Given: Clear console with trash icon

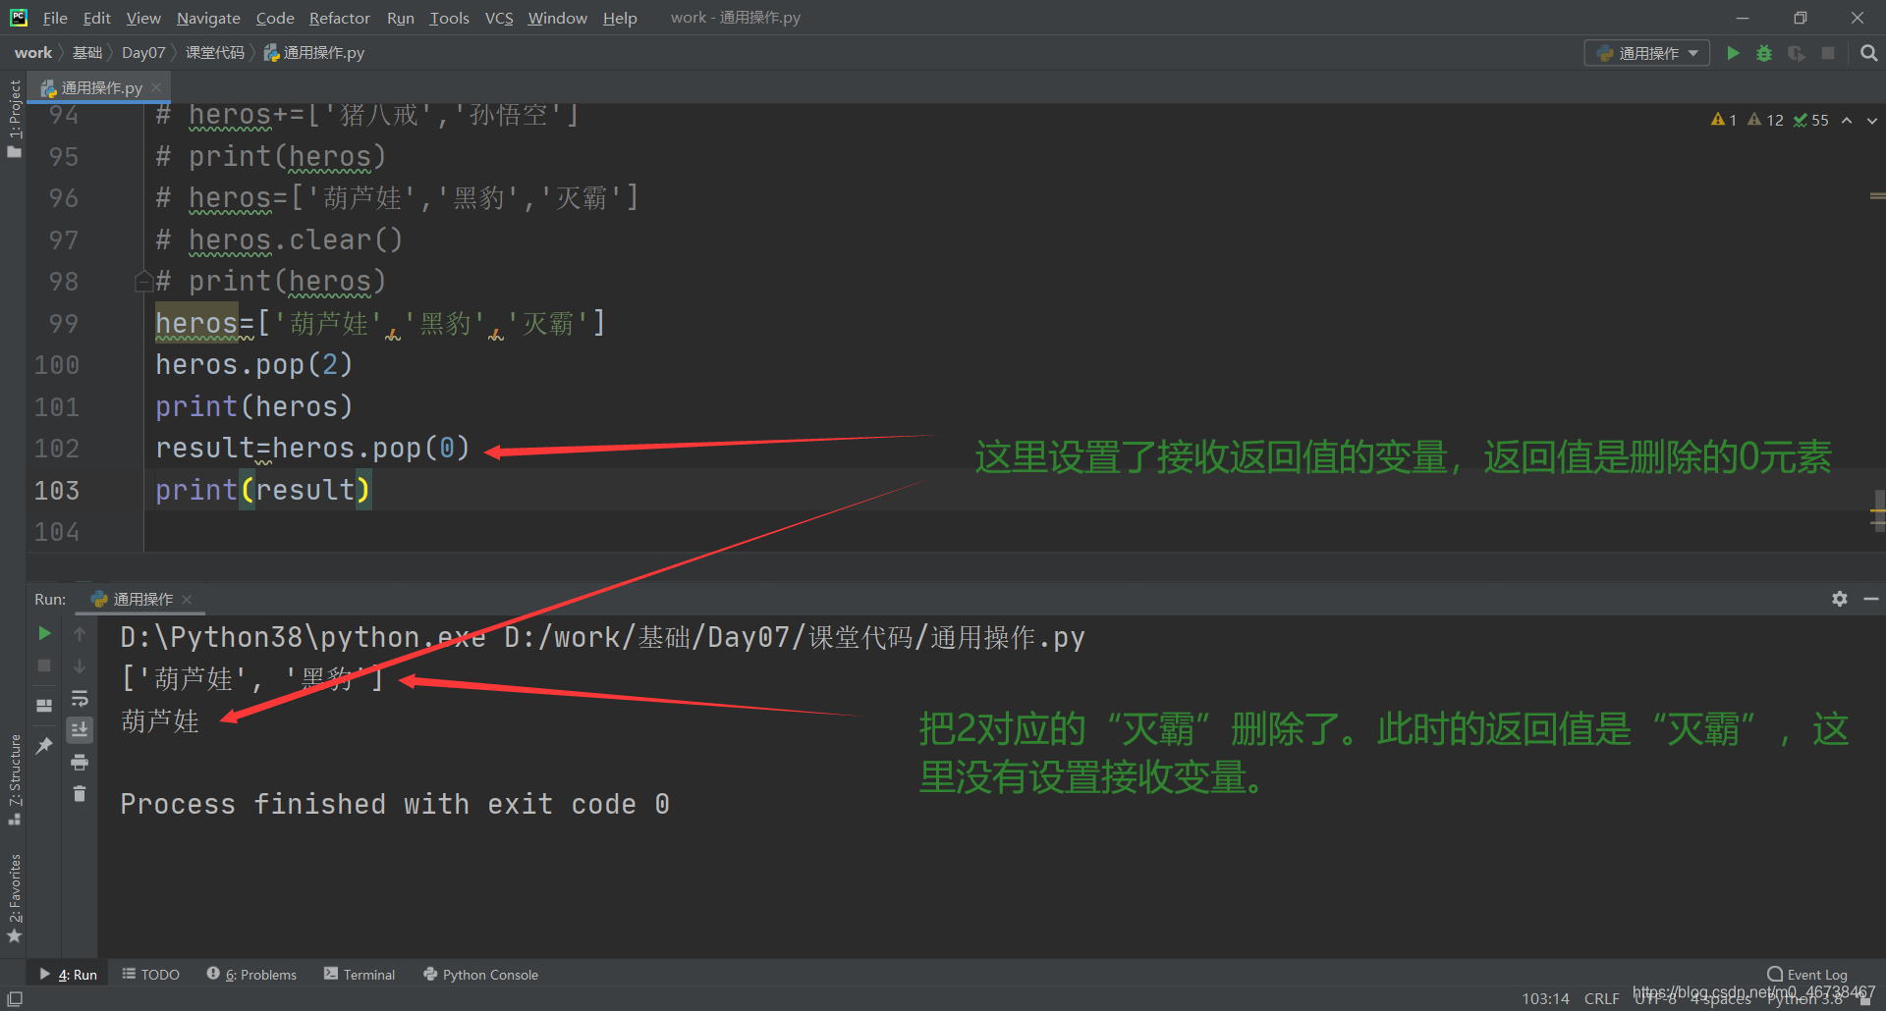Looking at the screenshot, I should (x=80, y=793).
